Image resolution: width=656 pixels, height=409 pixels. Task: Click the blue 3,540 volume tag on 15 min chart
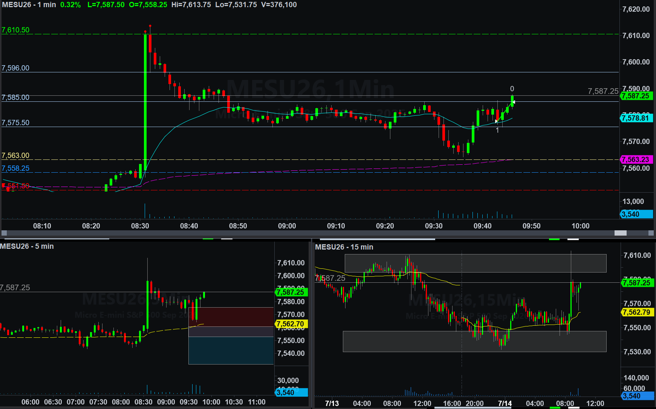pos(637,396)
